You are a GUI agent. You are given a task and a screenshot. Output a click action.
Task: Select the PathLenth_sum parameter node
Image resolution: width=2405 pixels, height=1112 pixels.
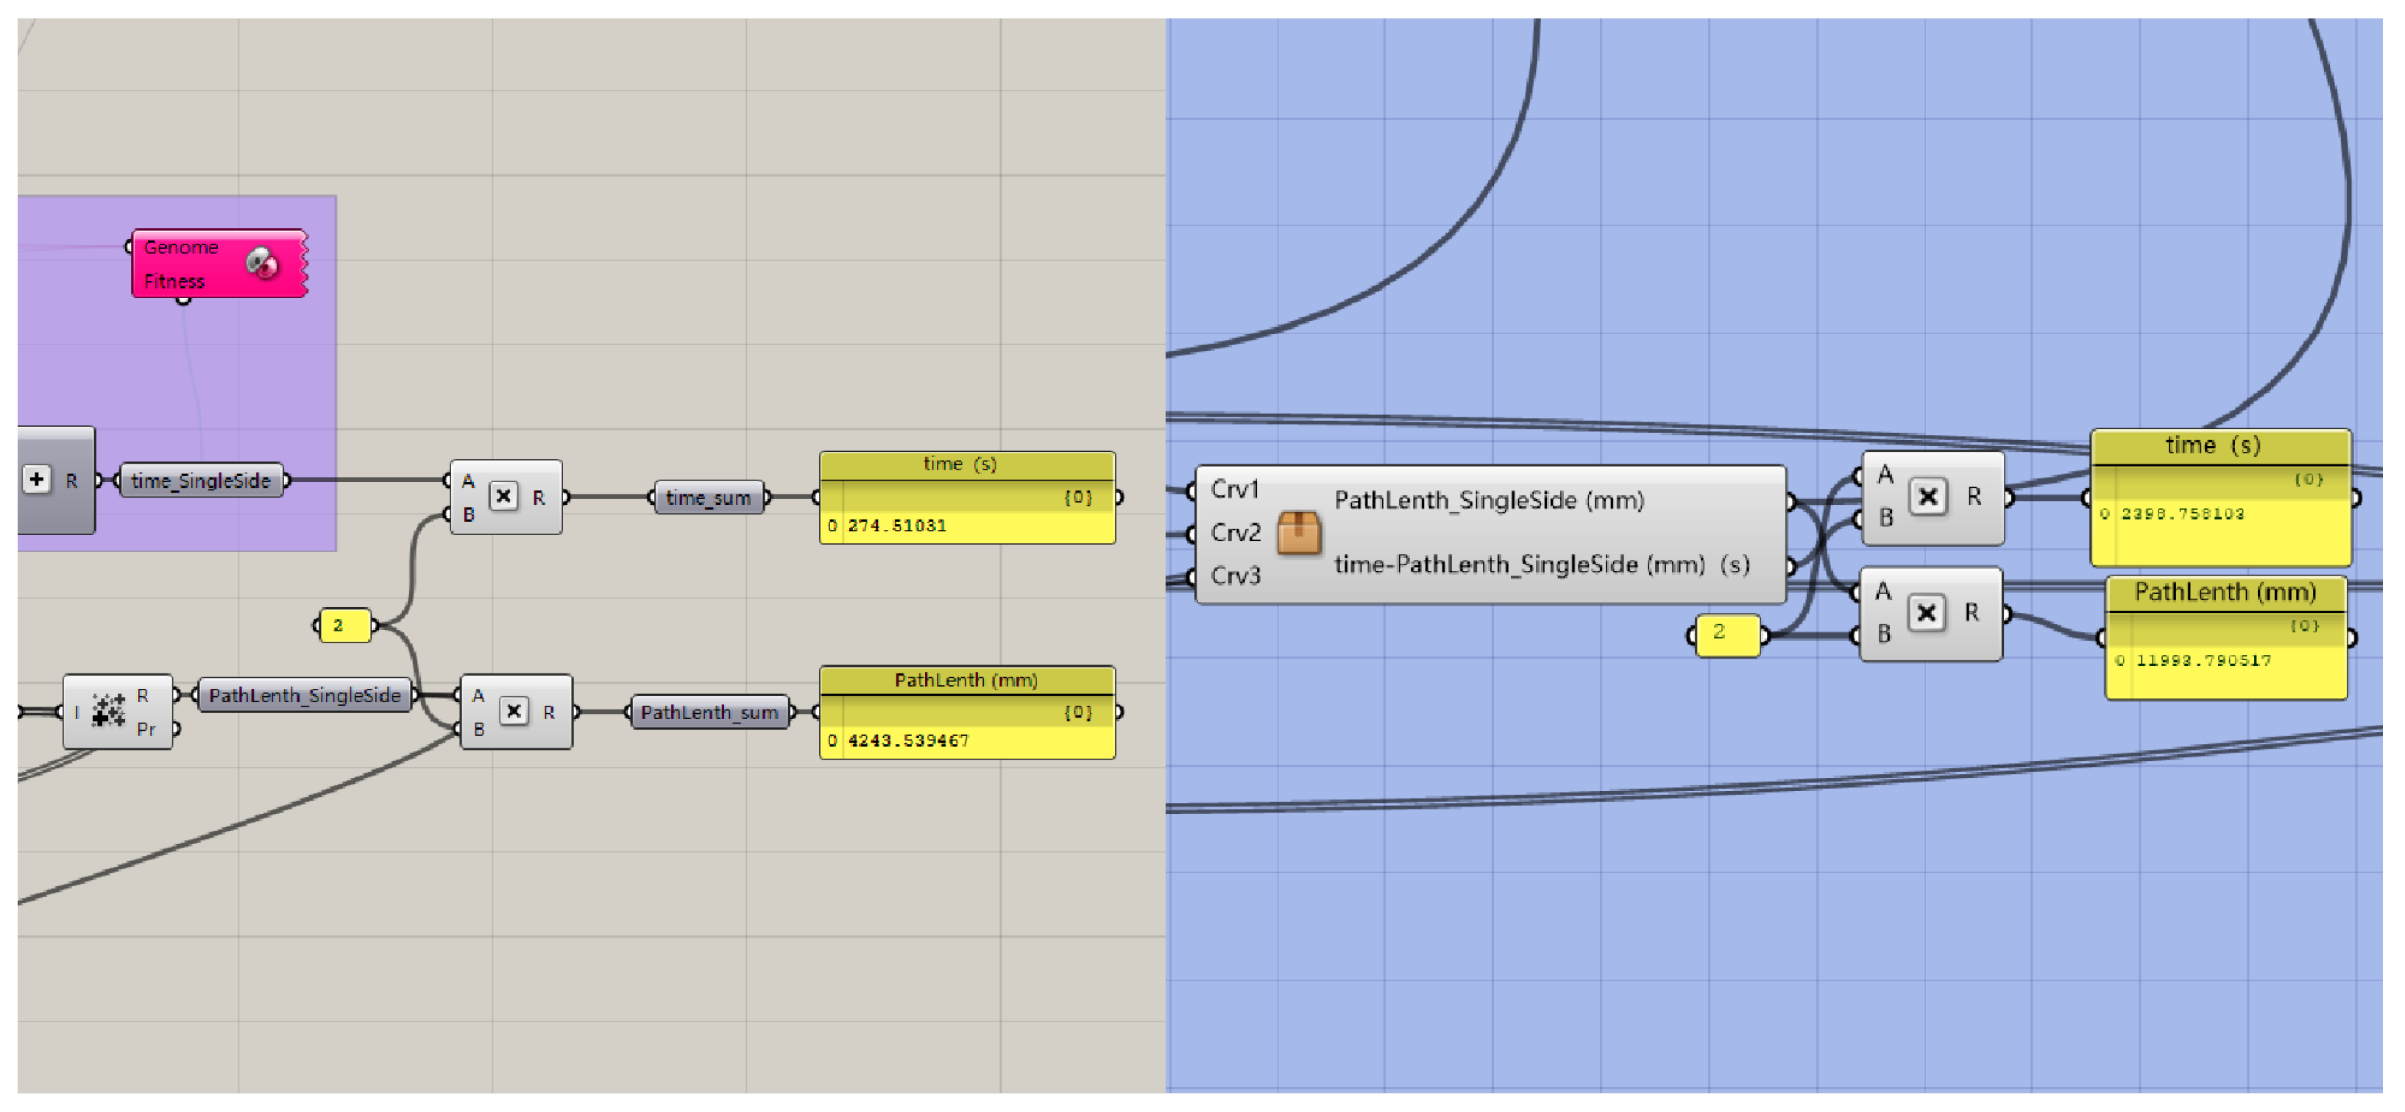click(709, 712)
